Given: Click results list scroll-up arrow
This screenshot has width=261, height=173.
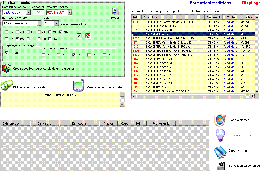Looking at the screenshot, I should coord(257,17).
